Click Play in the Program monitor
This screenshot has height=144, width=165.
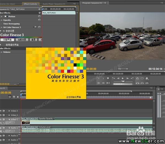[x=123, y=78]
